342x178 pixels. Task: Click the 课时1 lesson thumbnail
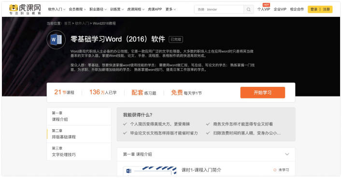coord(150,171)
